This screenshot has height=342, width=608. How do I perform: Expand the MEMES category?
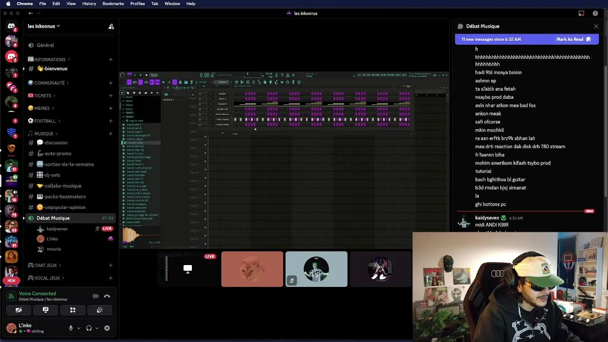point(41,108)
